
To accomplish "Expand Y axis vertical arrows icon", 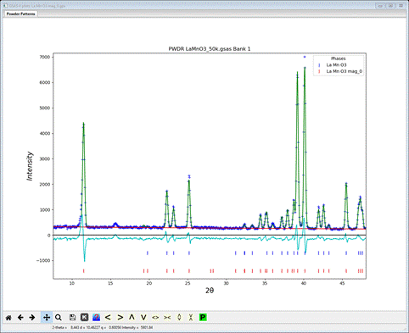I will pyautogui.click(x=179, y=318).
